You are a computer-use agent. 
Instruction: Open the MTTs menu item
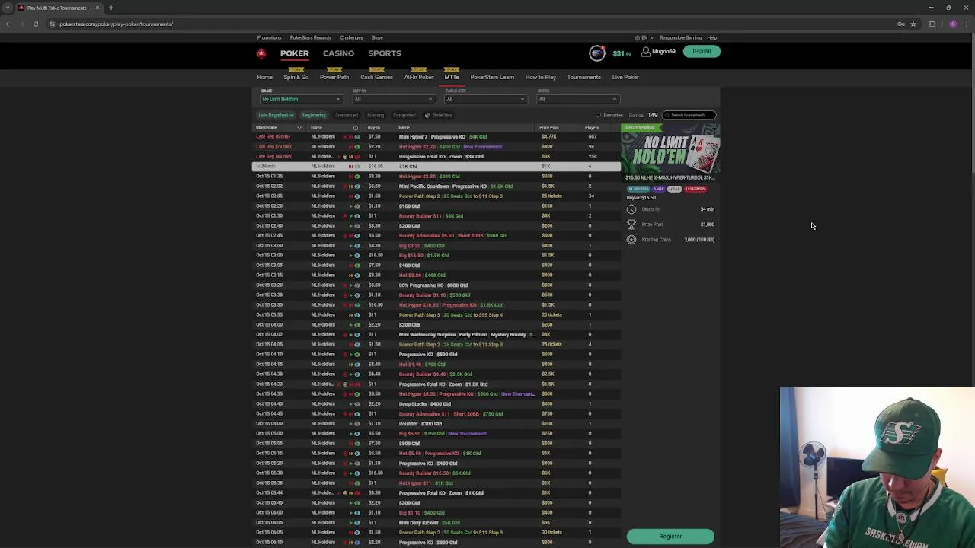[452, 77]
